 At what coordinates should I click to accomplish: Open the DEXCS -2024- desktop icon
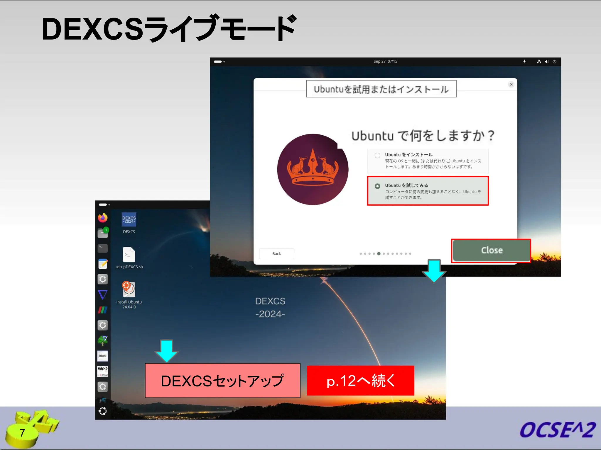[x=129, y=223]
